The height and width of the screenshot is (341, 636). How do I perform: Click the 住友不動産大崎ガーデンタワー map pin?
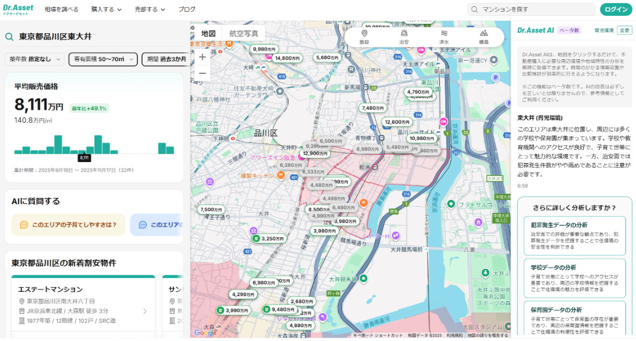280,91
